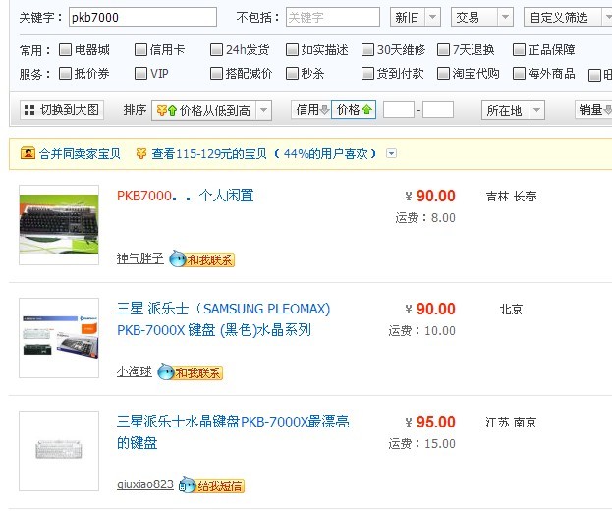Open the 新旧 dropdown

[416, 17]
